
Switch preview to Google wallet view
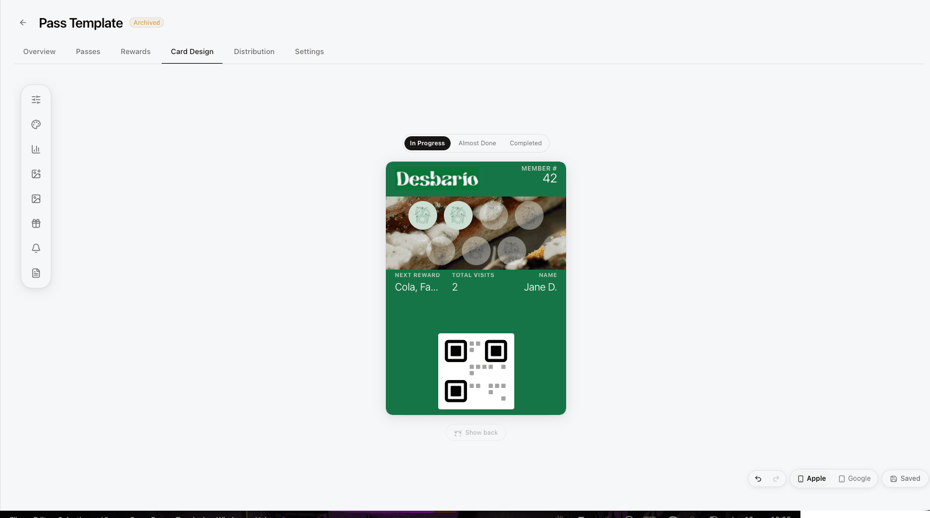854,479
